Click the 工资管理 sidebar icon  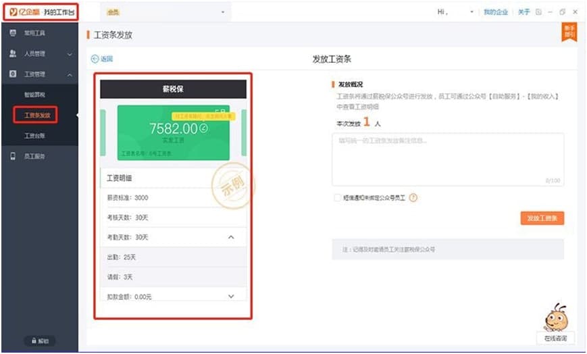click(13, 74)
